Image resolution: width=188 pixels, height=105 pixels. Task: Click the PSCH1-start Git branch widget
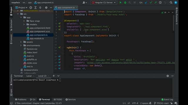(x=161, y=103)
